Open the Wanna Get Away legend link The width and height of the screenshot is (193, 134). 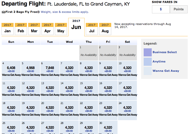pyautogui.click(x=166, y=71)
